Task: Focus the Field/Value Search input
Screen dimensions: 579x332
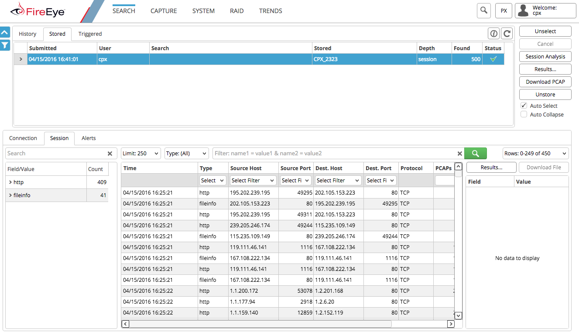Action: pos(57,154)
